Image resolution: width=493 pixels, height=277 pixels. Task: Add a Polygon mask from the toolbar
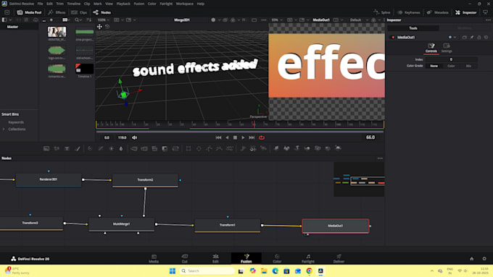[x=209, y=148]
